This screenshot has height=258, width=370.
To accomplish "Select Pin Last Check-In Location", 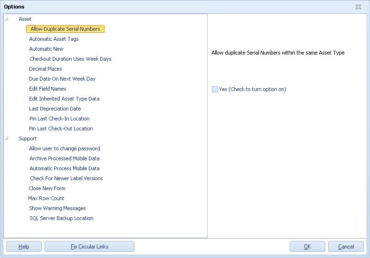I will click(59, 119).
